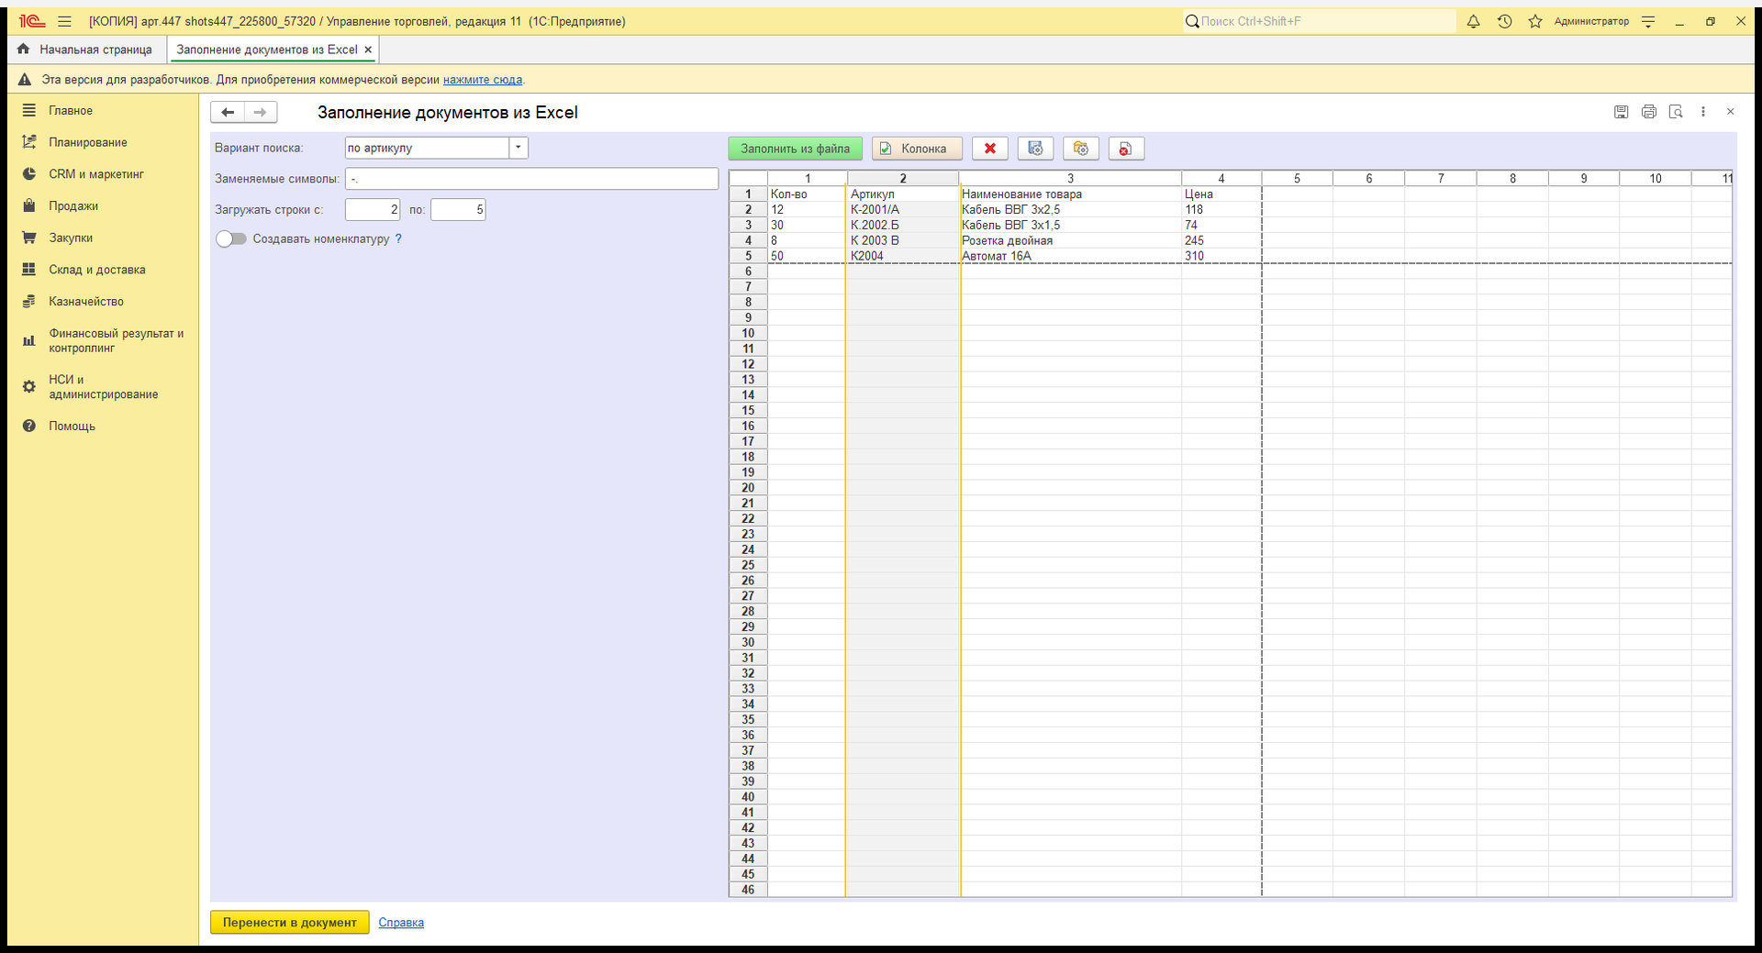This screenshot has width=1762, height=953.
Task: Close the Заполнение документов из Excel tab
Action: pyautogui.click(x=368, y=50)
